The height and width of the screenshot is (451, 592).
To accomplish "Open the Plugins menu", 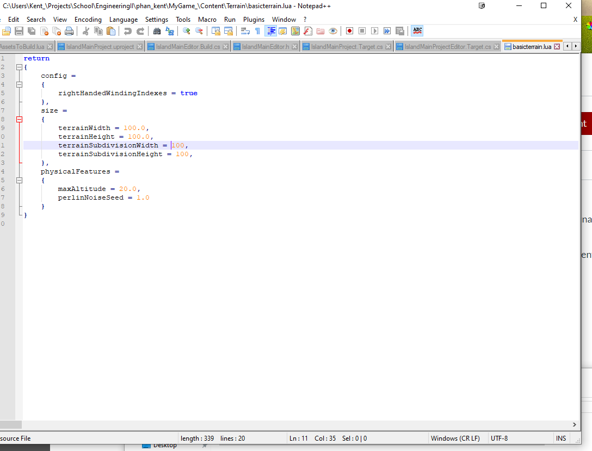I will pos(254,20).
